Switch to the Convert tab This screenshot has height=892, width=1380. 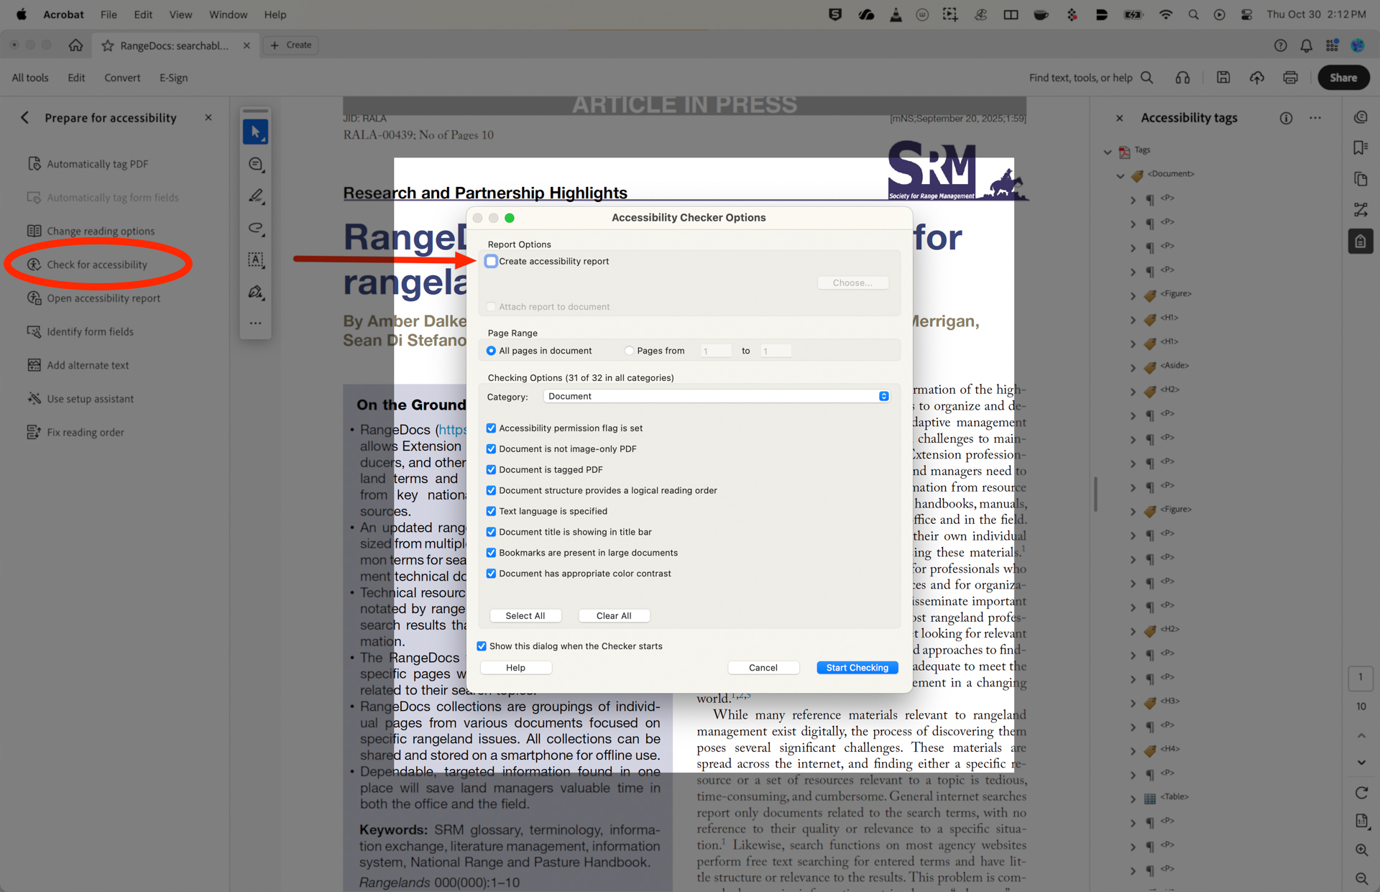tap(121, 78)
